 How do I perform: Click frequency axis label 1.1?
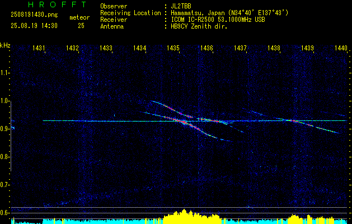(4, 73)
